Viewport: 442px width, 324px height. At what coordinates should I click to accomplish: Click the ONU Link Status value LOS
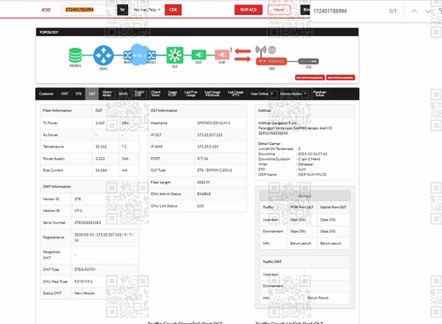click(x=201, y=206)
